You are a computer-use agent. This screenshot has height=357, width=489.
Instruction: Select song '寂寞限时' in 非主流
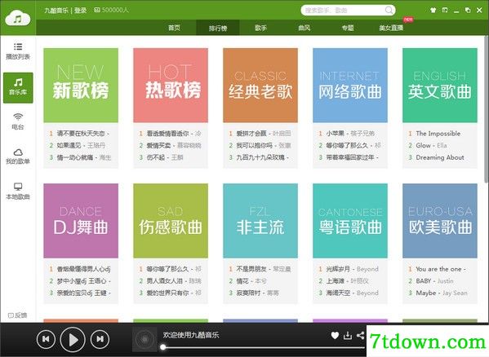[x=257, y=293]
